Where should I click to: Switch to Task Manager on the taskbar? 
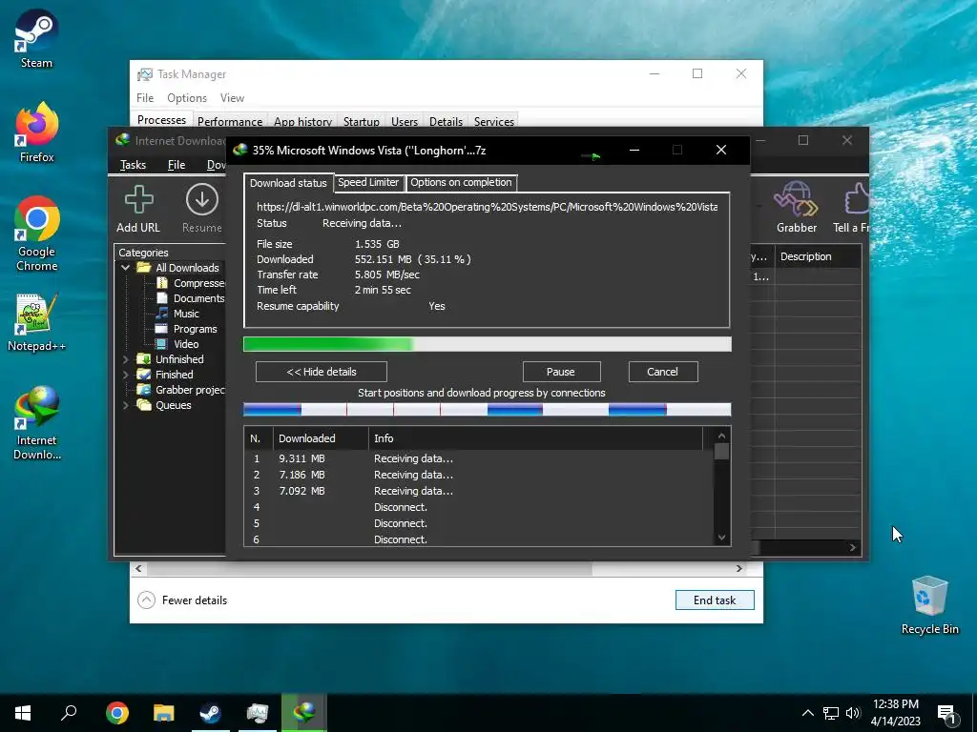(258, 713)
